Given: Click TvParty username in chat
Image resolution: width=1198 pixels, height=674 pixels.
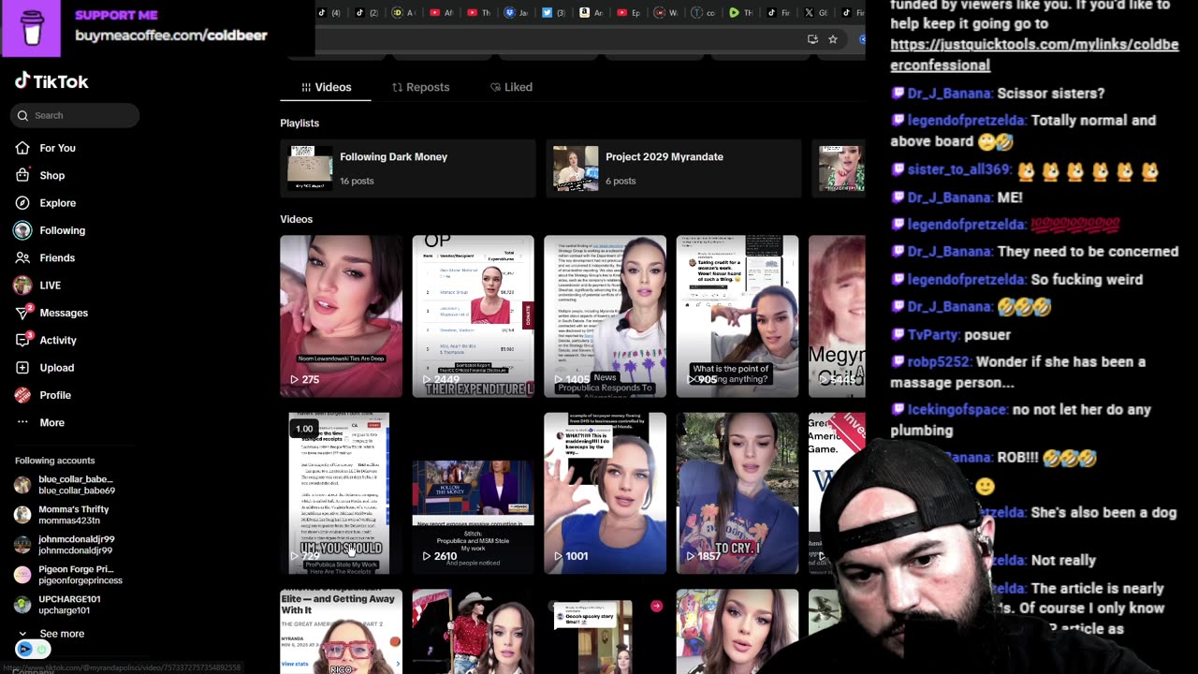Looking at the screenshot, I should pos(932,335).
